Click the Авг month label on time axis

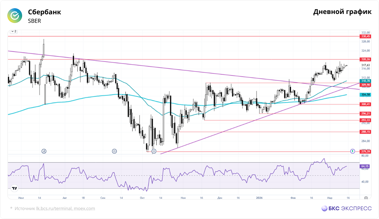pyautogui.click(x=64, y=198)
